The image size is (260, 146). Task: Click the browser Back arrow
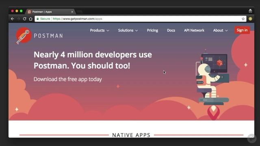[x=13, y=19]
